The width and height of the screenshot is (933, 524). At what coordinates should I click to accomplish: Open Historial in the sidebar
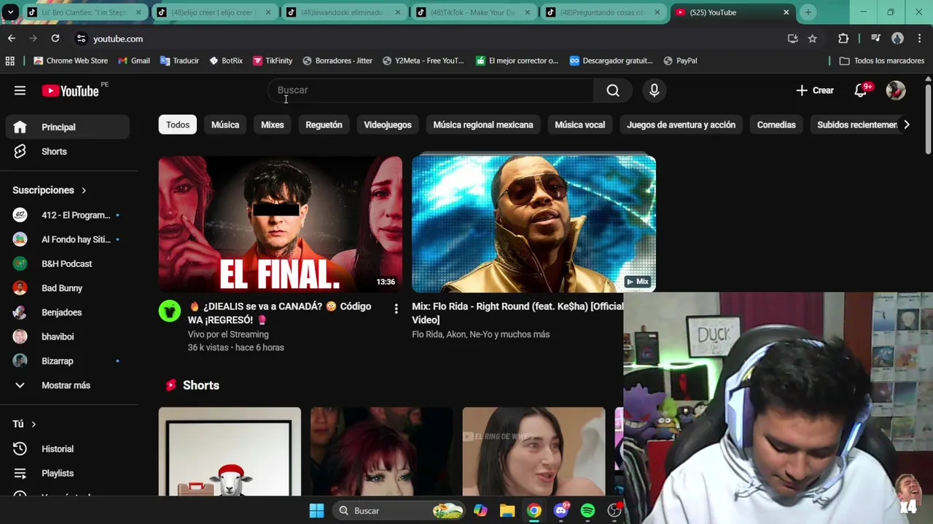(x=68, y=449)
